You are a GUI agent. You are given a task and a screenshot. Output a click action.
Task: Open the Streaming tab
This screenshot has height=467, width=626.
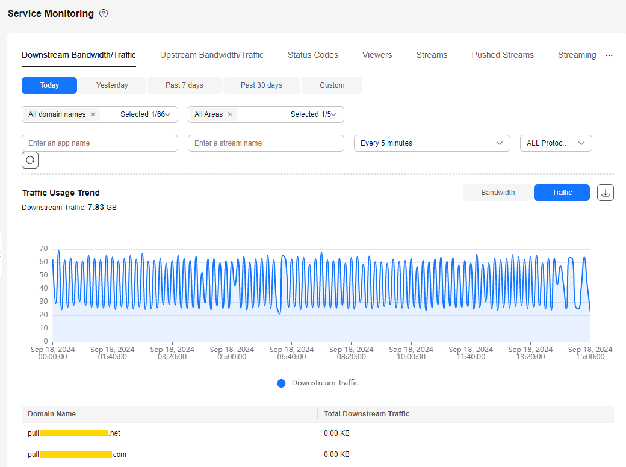(577, 55)
